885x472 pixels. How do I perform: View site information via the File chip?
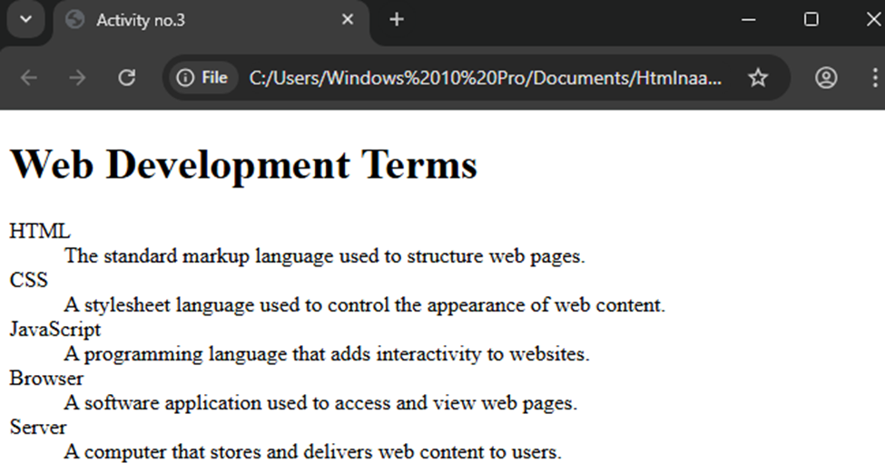(202, 78)
